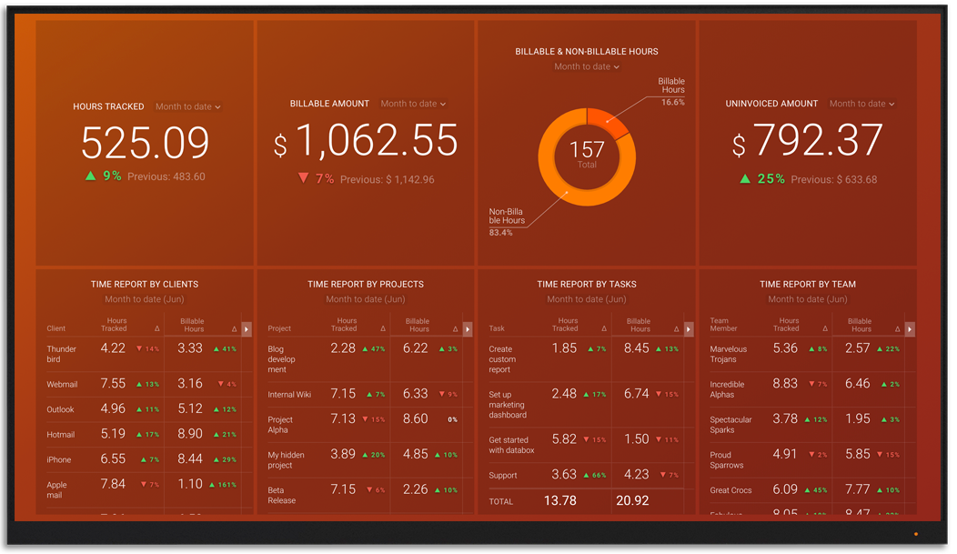Select the Billable Hours donut segment
Viewport: 957px width, 554px height.
point(608,123)
